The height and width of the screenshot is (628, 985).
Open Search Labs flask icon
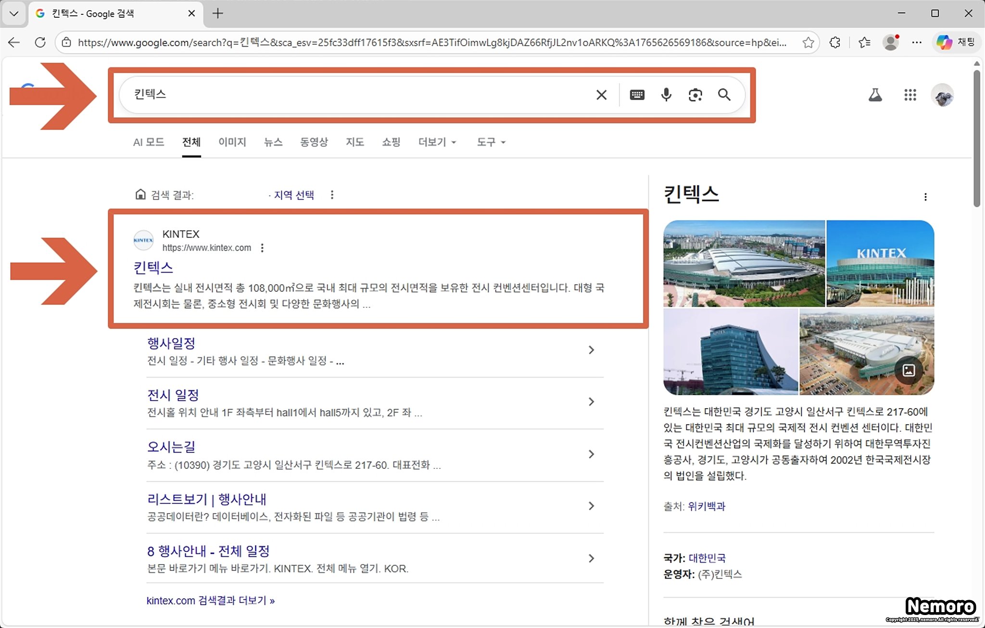(875, 95)
